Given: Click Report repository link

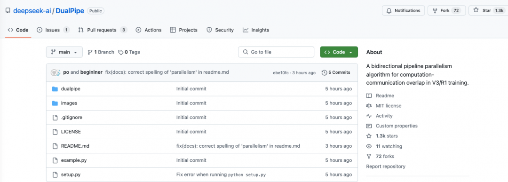Looking at the screenshot, I should point(386,166).
